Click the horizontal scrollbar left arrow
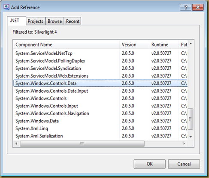Image resolution: width=209 pixels, height=178 pixels. (16, 144)
